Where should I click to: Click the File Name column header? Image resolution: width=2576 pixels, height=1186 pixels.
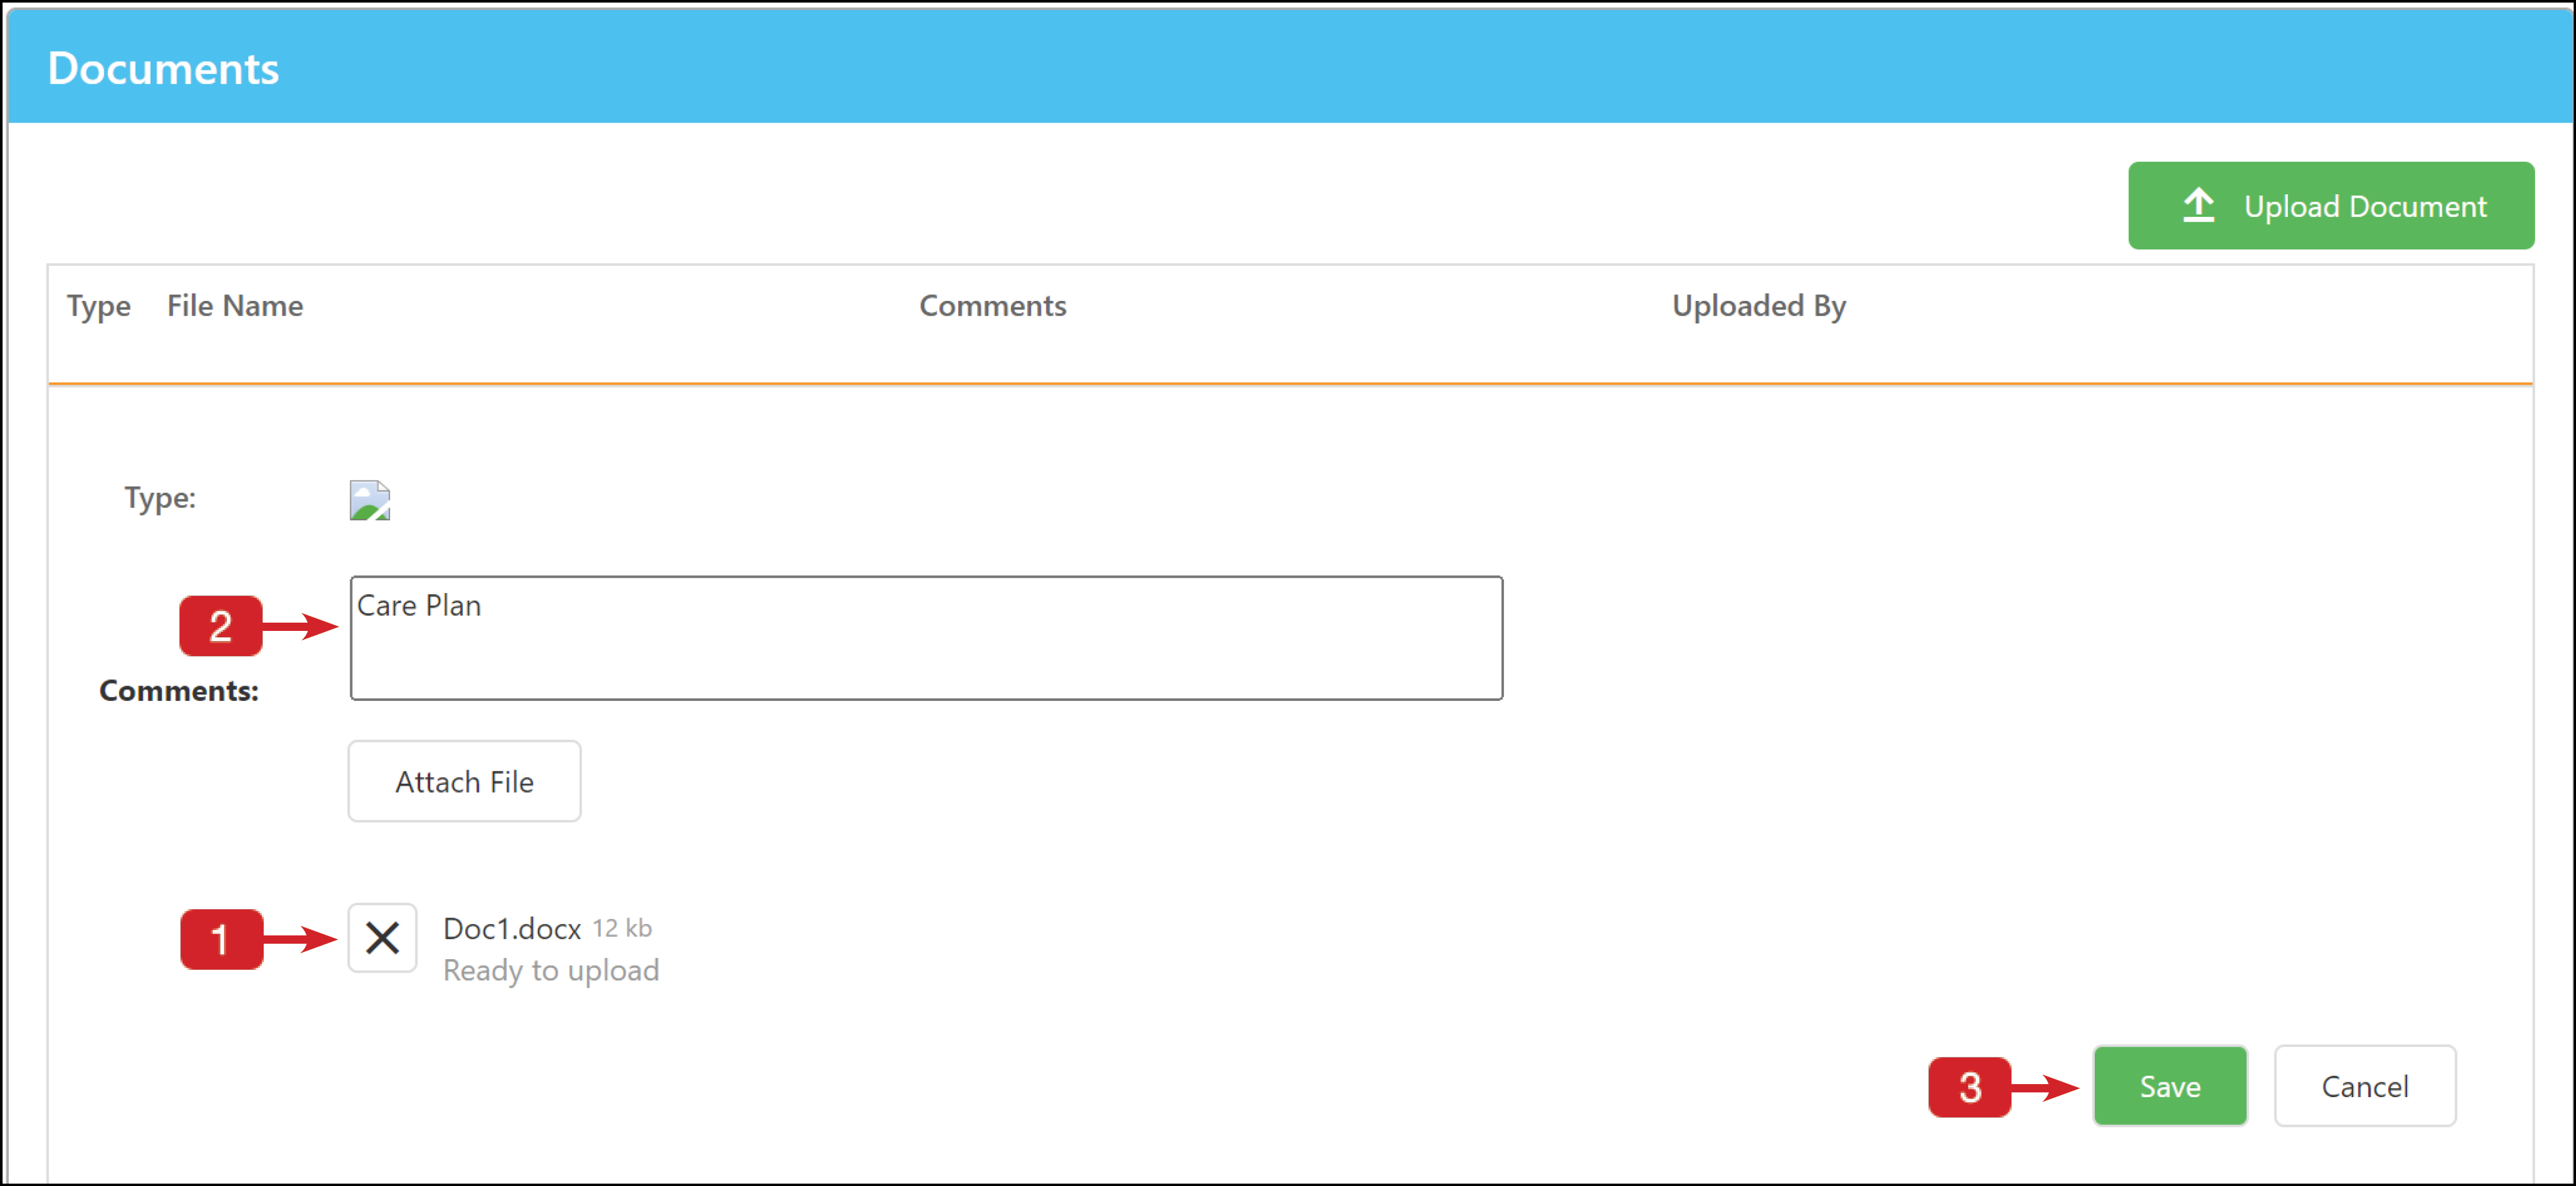tap(235, 305)
